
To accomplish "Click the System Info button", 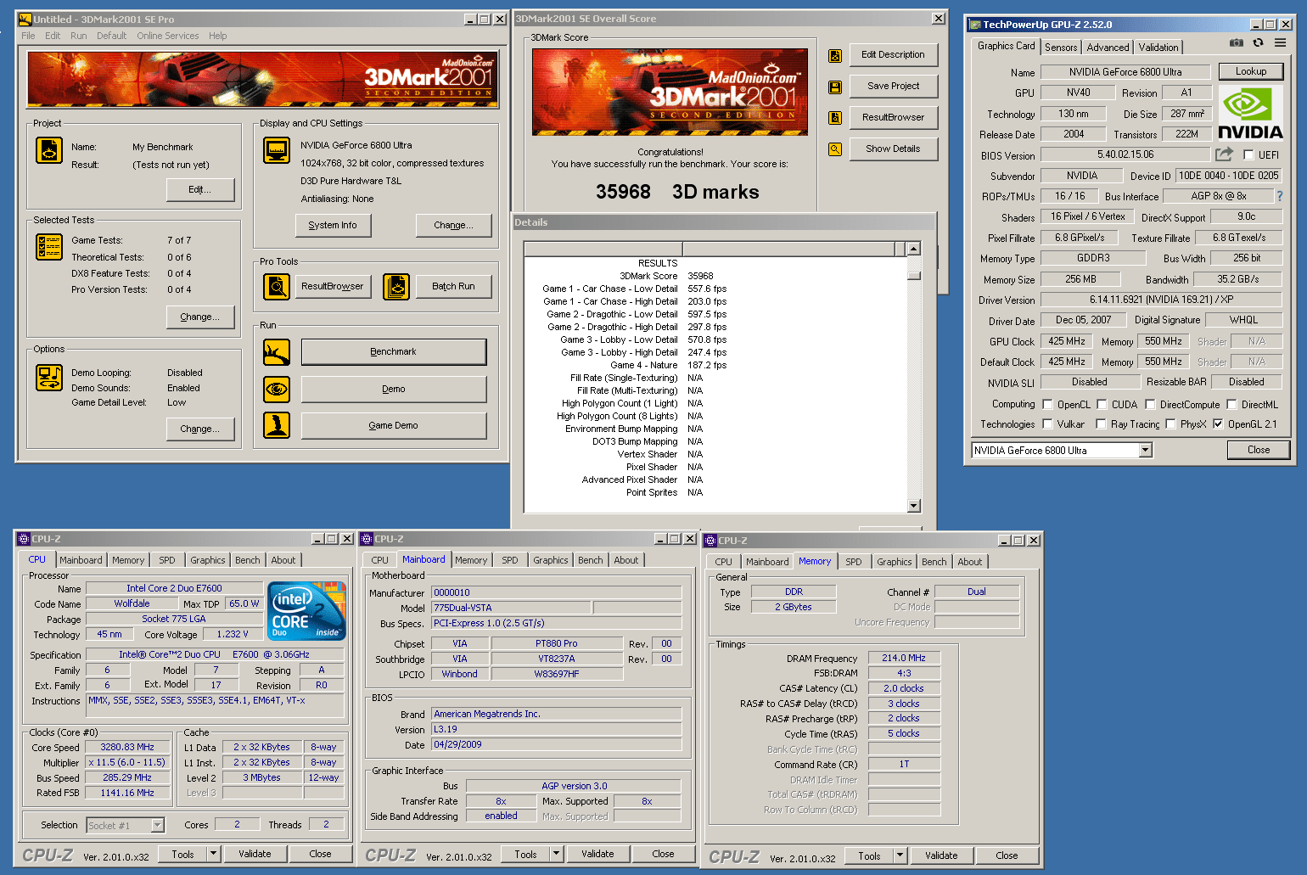I will (333, 225).
